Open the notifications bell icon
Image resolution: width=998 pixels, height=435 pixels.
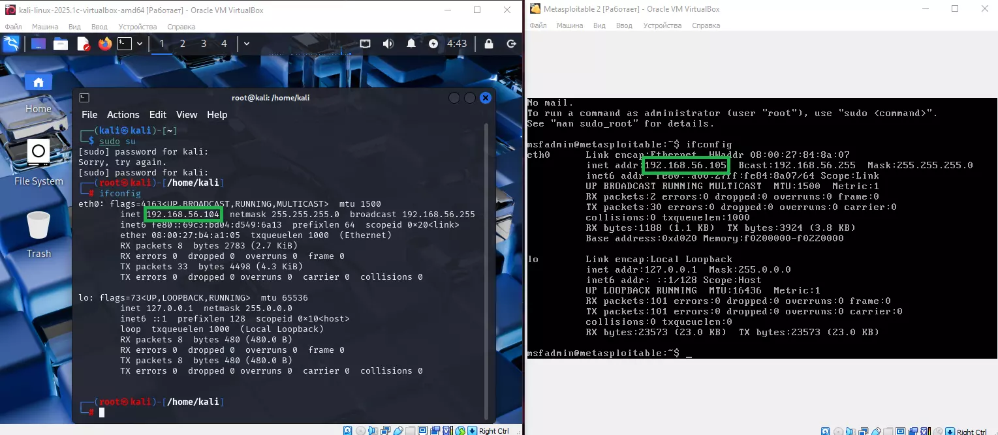coord(411,44)
